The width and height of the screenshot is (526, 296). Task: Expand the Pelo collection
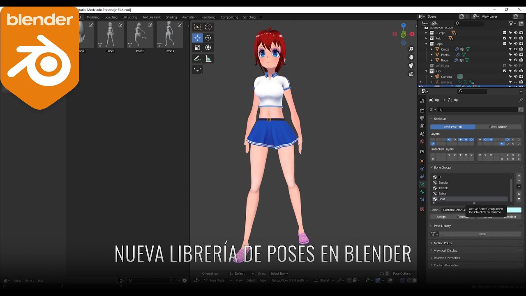(426, 38)
